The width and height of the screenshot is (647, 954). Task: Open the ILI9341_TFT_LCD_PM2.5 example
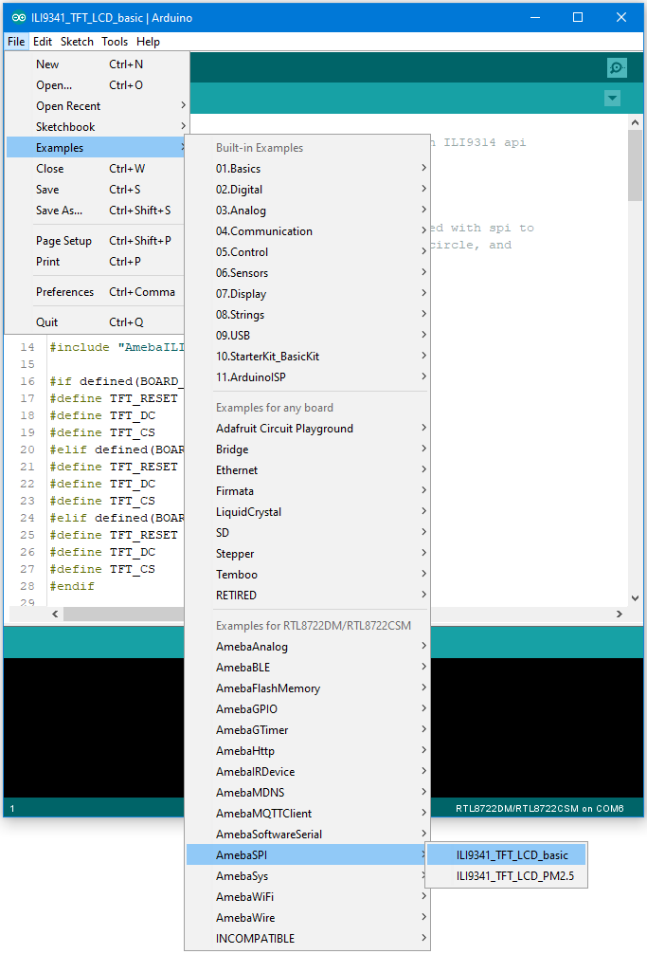coord(507,875)
